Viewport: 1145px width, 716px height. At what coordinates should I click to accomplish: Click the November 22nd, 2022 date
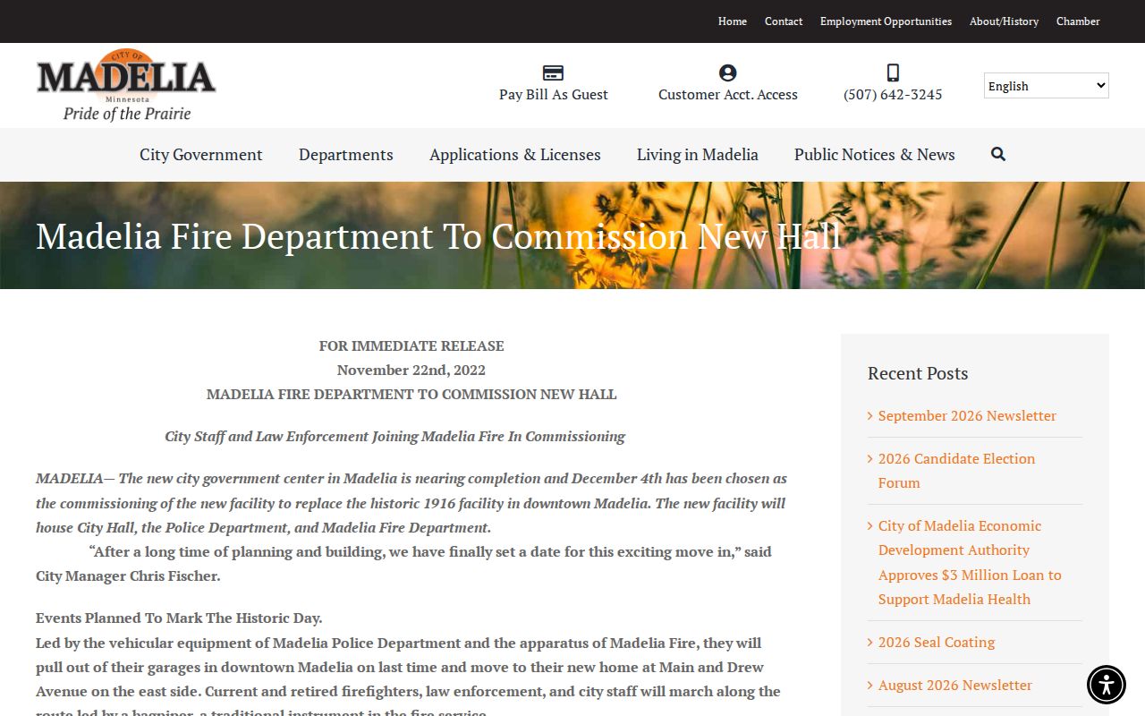[411, 371]
